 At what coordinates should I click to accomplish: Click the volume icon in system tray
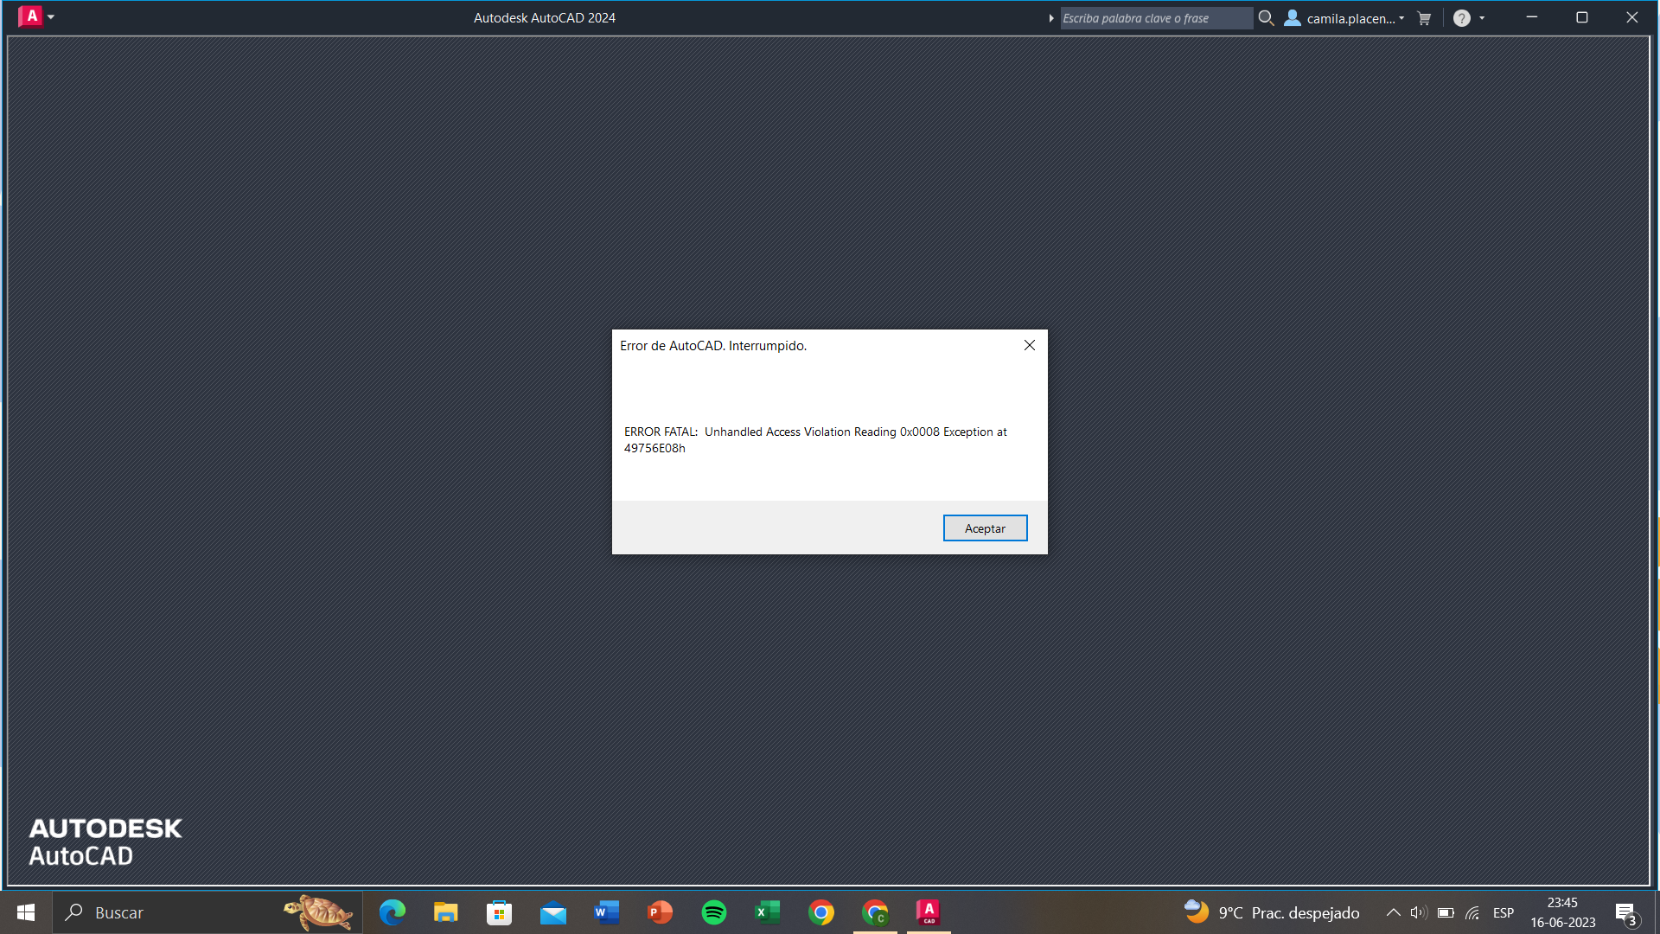[x=1417, y=912]
